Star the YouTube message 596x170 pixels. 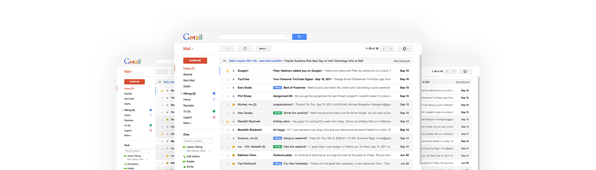point(228,79)
